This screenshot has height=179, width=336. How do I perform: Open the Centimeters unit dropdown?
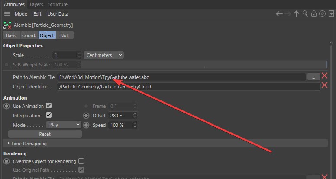click(x=103, y=55)
